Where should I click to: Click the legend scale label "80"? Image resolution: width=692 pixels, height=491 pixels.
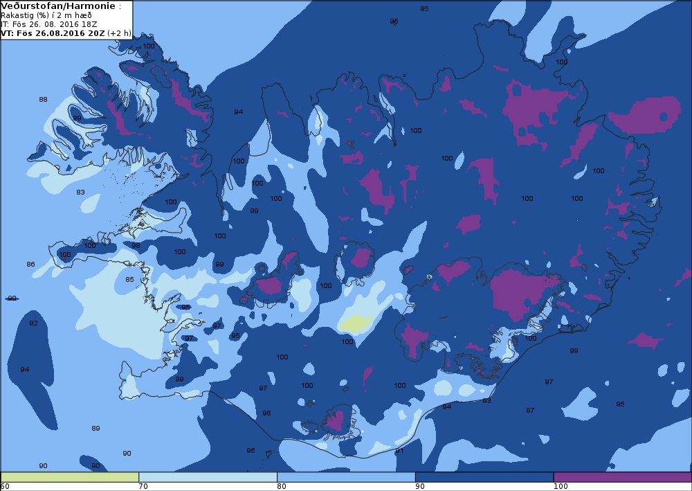click(x=282, y=487)
